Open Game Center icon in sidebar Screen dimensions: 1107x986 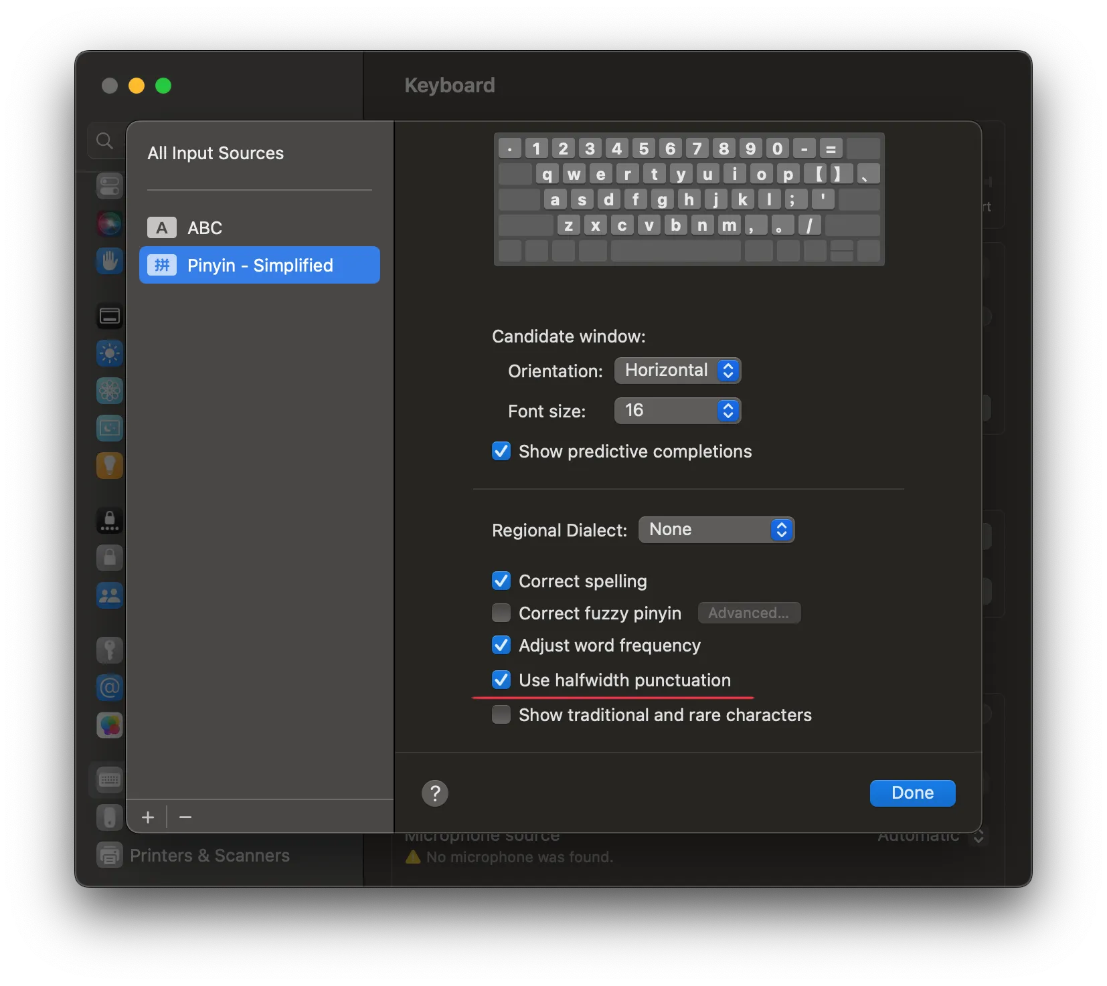click(x=110, y=725)
